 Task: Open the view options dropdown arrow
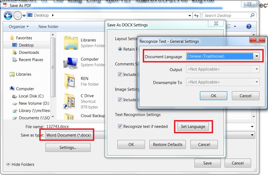pos(235,26)
